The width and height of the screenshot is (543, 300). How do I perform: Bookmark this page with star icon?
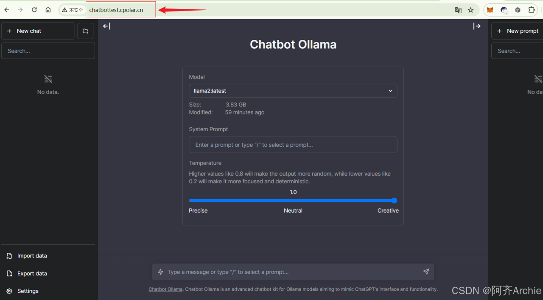[x=470, y=10]
